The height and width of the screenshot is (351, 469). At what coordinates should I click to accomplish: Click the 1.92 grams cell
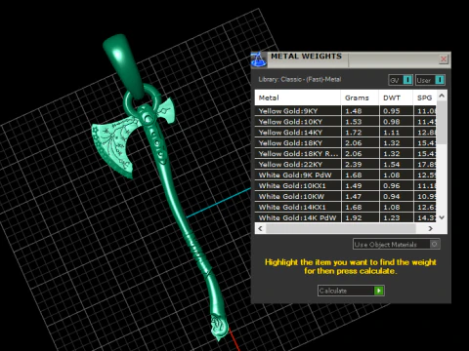click(361, 217)
